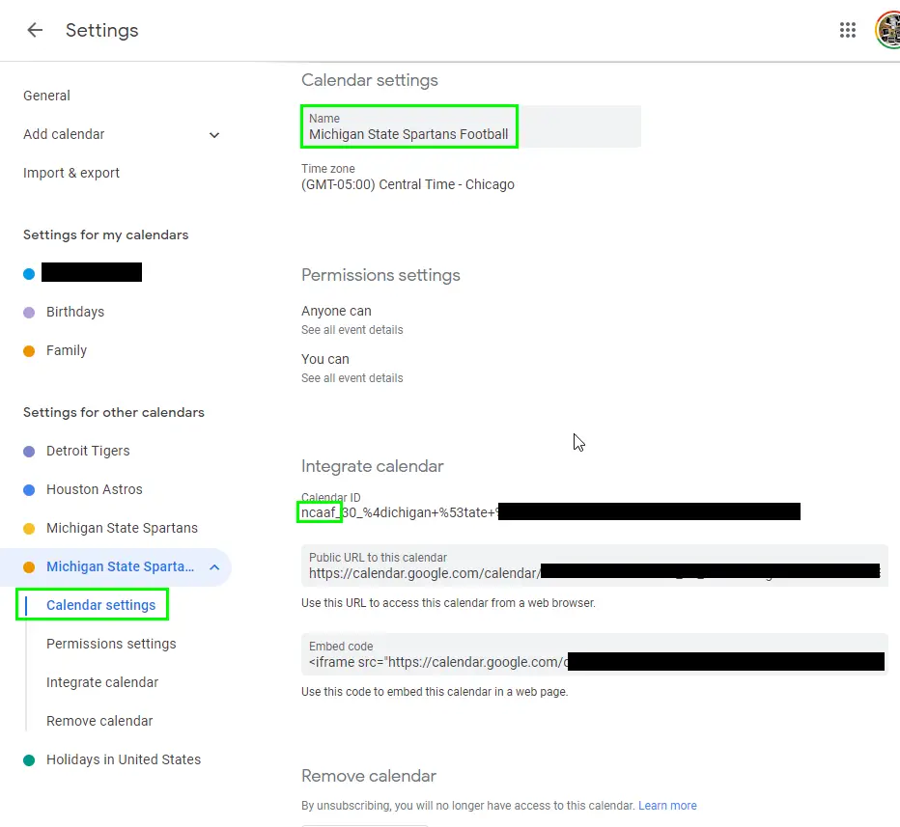Click the Birthdays calendar purple dot
Viewport: 900px width, 827px height.
click(29, 313)
